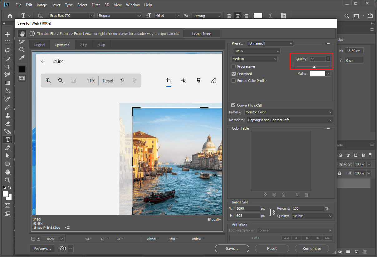Click the Color Table panel menu icon

[327, 128]
